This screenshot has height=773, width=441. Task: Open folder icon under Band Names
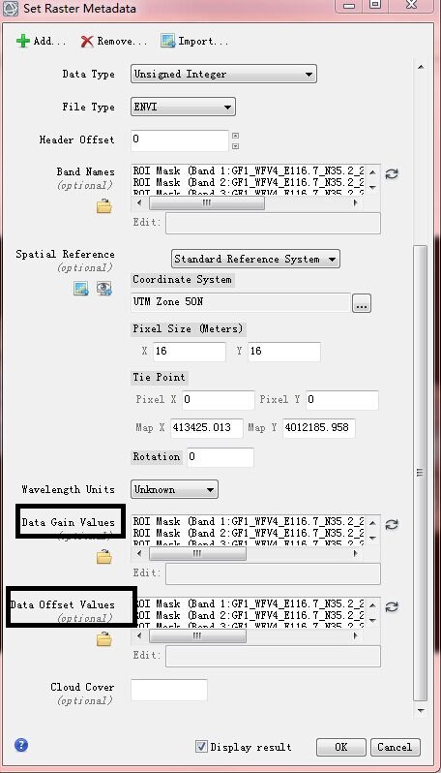(x=103, y=206)
